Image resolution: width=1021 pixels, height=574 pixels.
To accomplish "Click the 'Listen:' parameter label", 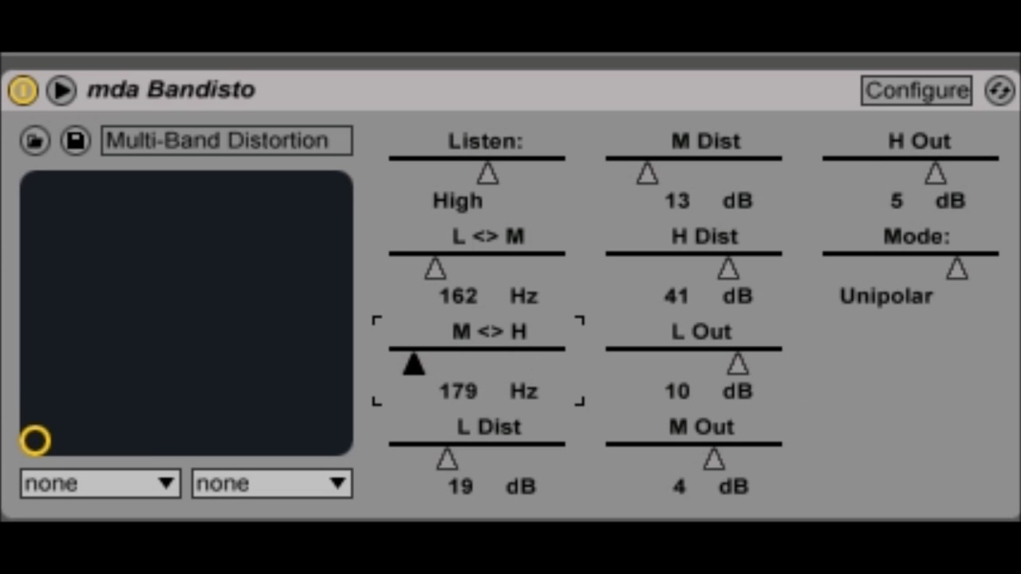I will pos(486,141).
